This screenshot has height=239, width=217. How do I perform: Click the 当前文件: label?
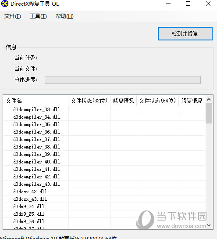pos(26,69)
